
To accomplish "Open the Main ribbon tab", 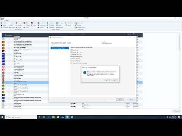I will click(x=7, y=20).
